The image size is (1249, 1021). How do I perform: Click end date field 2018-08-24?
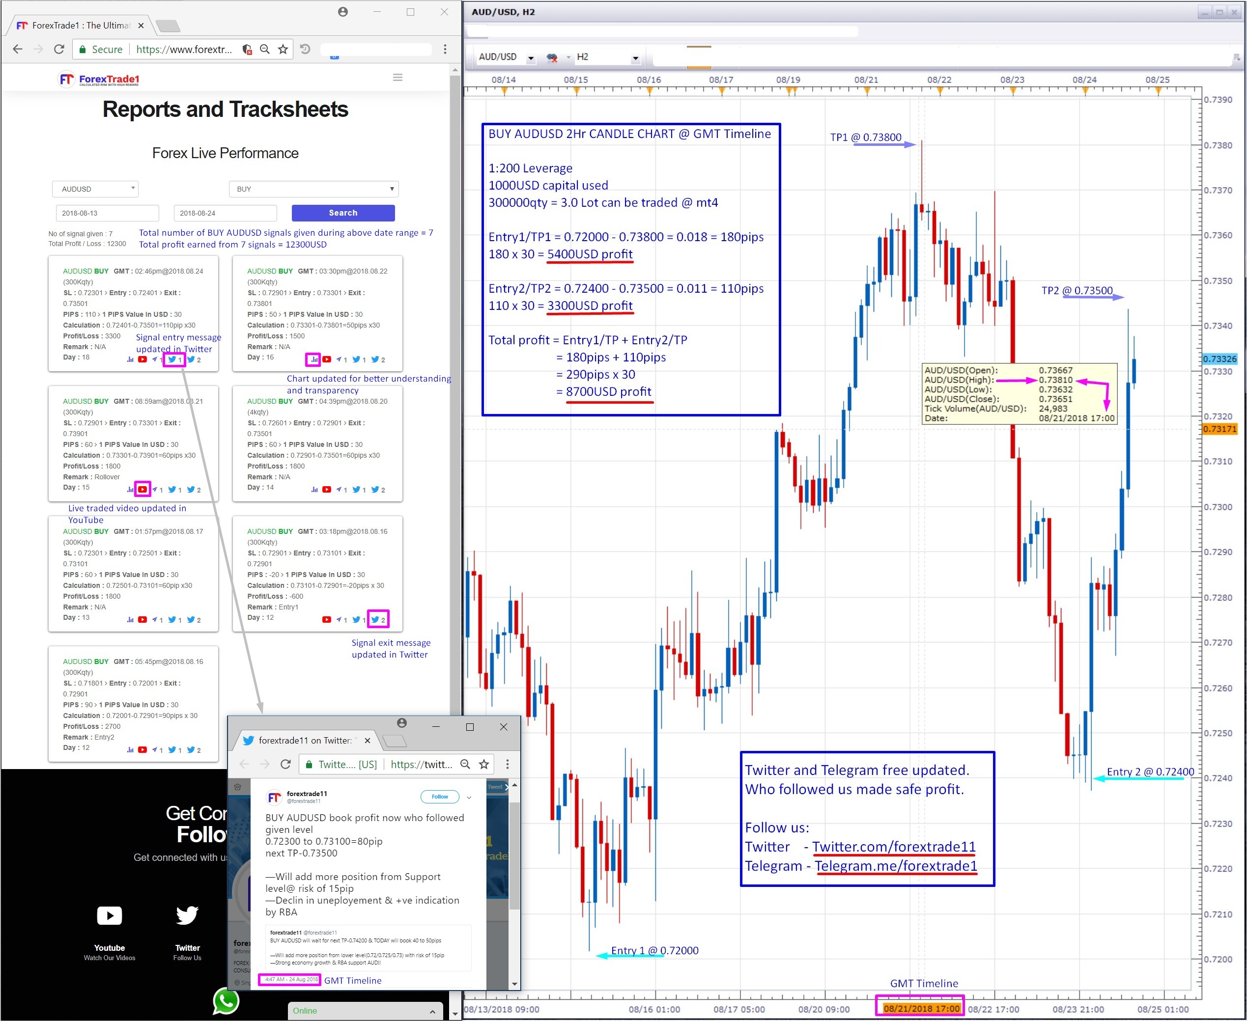[x=226, y=214]
